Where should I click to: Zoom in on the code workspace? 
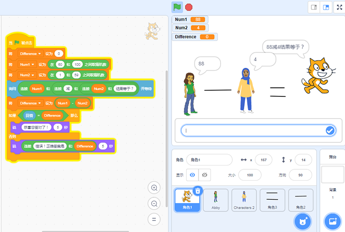click(x=154, y=188)
